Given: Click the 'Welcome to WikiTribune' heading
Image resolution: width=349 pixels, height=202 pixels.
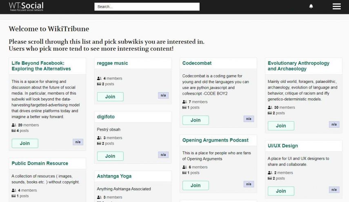Looking at the screenshot, I should (x=49, y=29).
